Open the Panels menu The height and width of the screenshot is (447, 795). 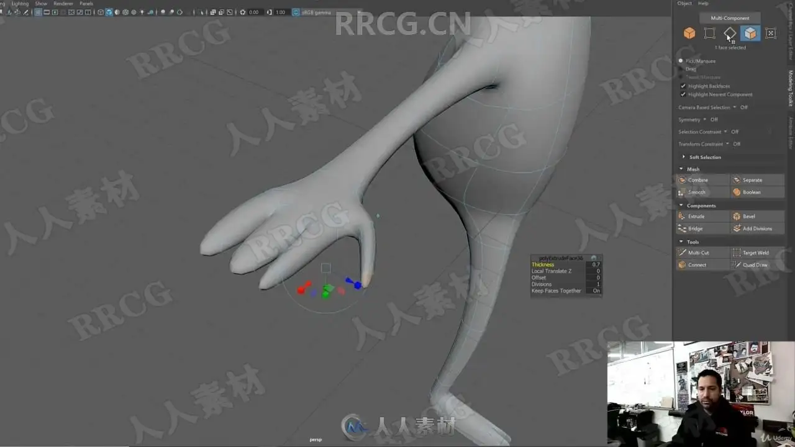click(x=86, y=3)
